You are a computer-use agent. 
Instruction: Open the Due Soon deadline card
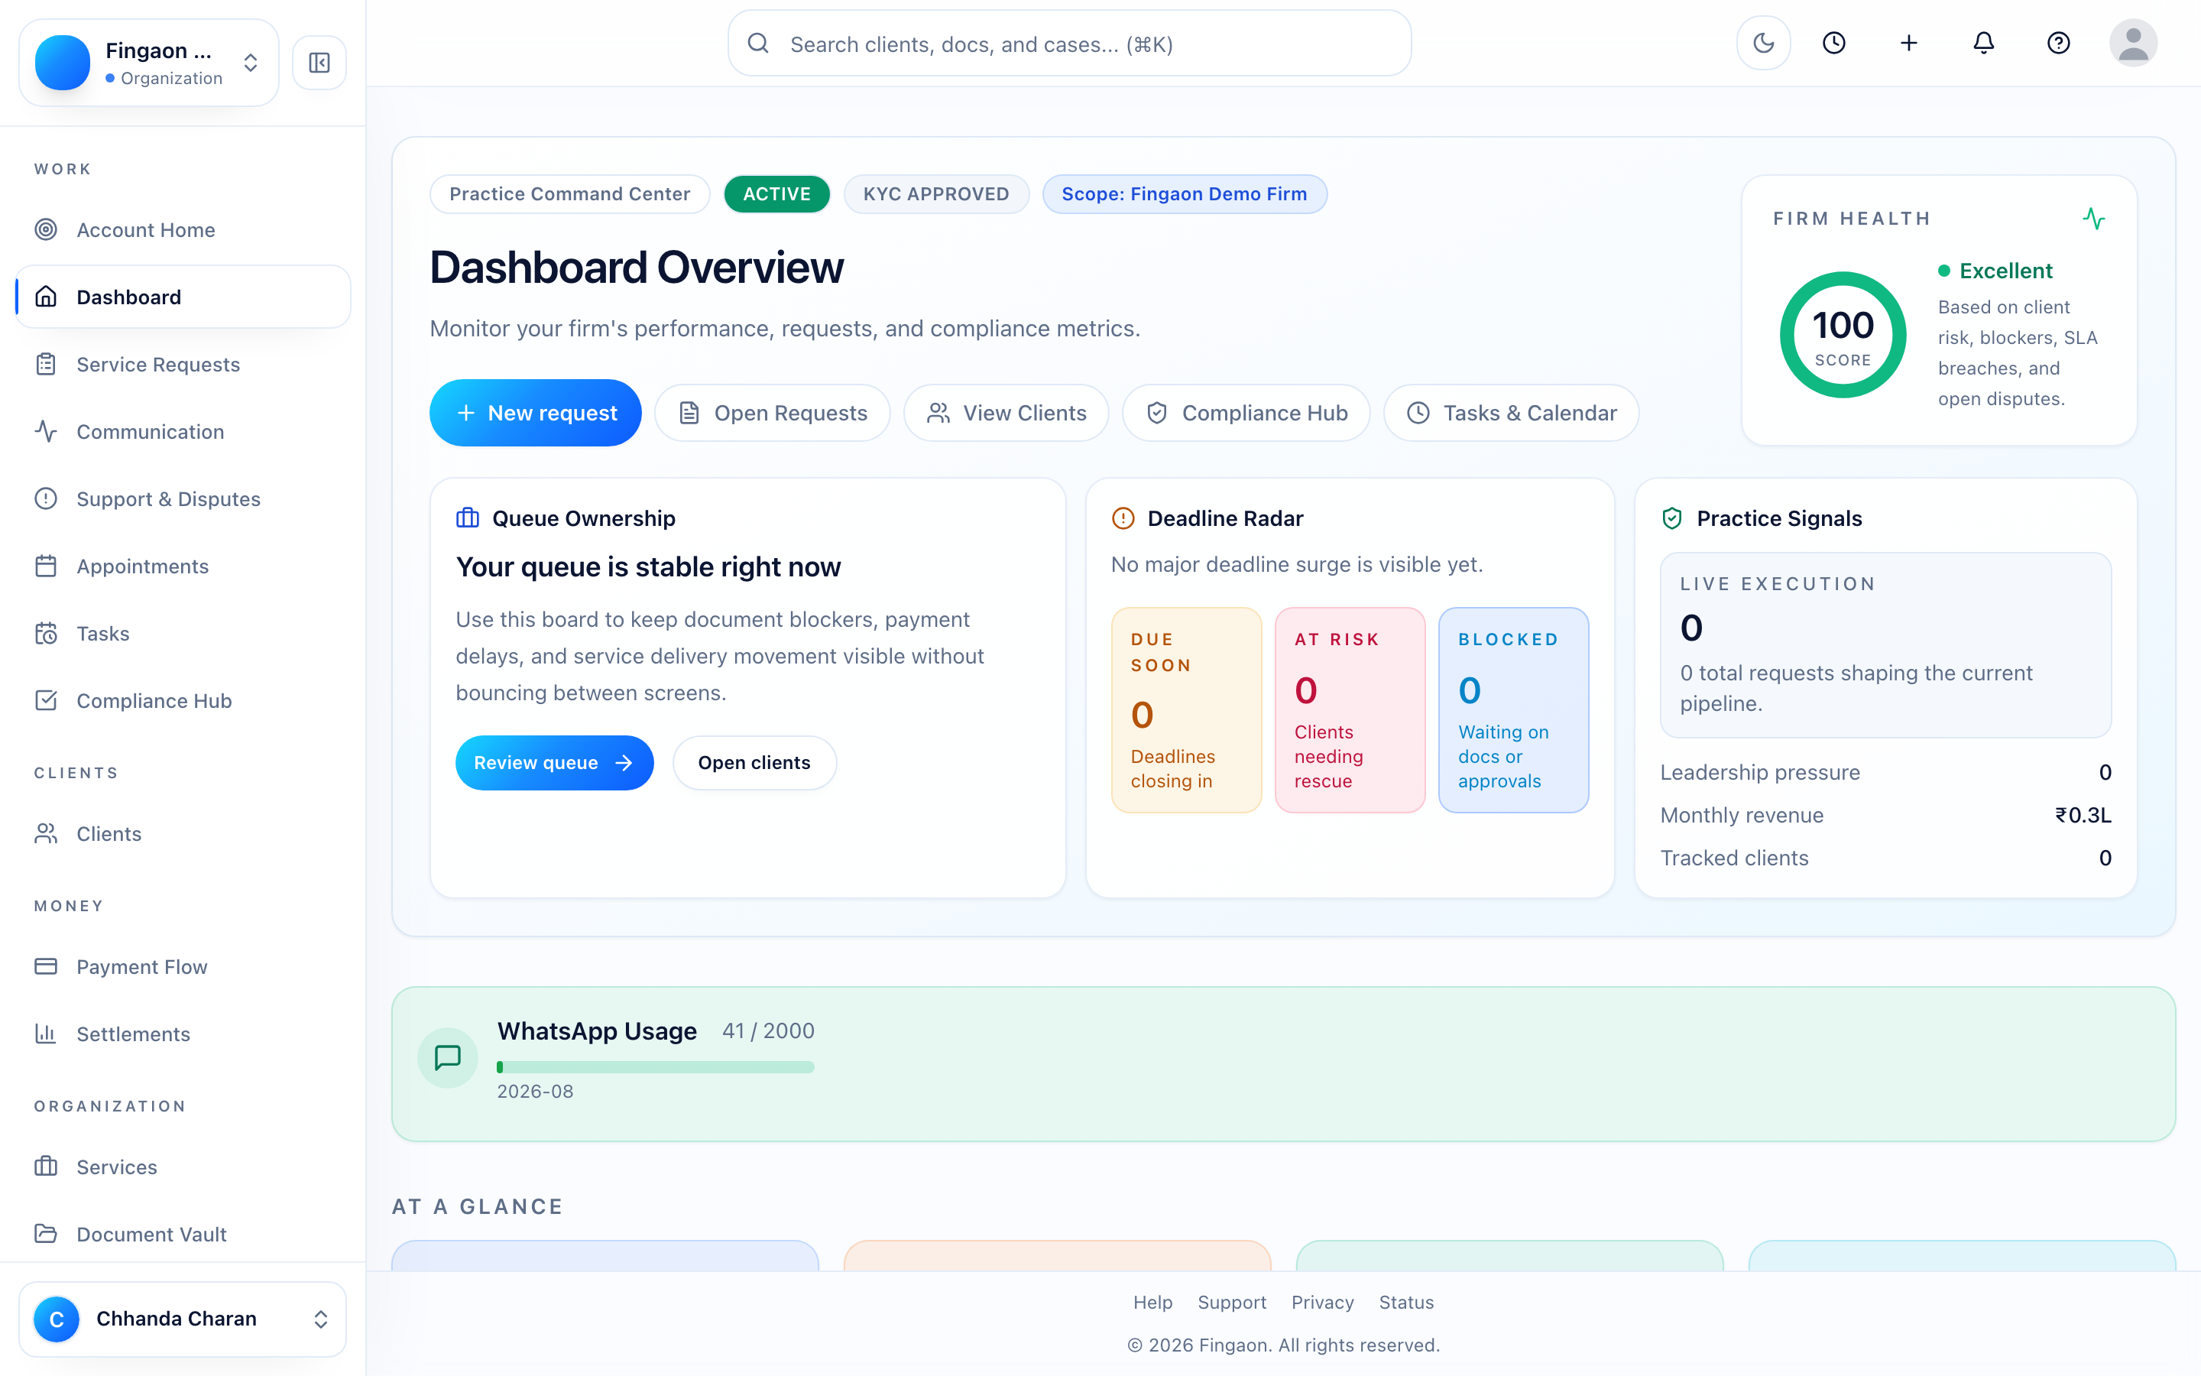click(1186, 710)
